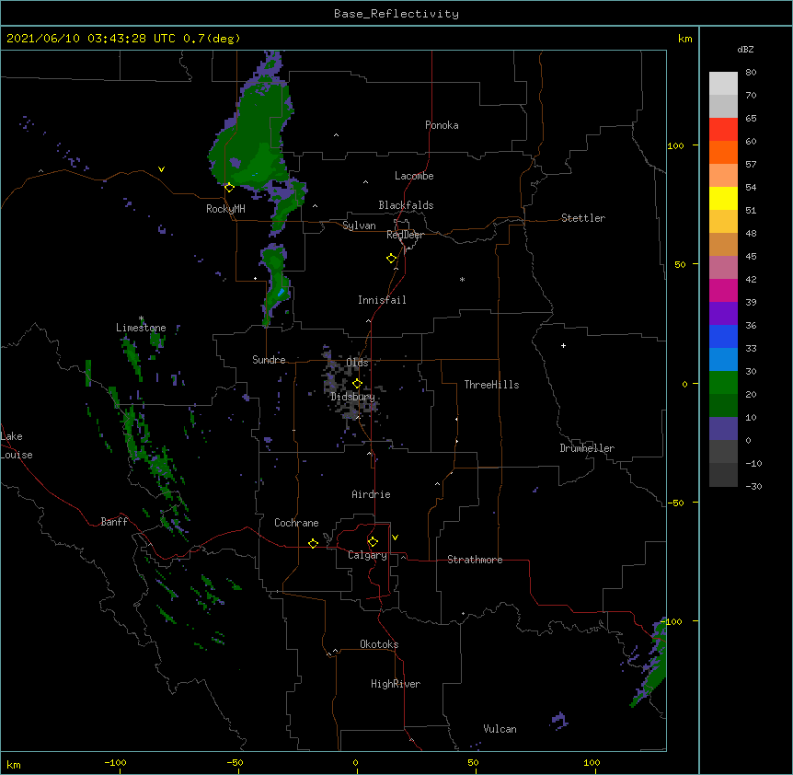Click the Drumheller town label
This screenshot has height=775, width=793.
[587, 448]
